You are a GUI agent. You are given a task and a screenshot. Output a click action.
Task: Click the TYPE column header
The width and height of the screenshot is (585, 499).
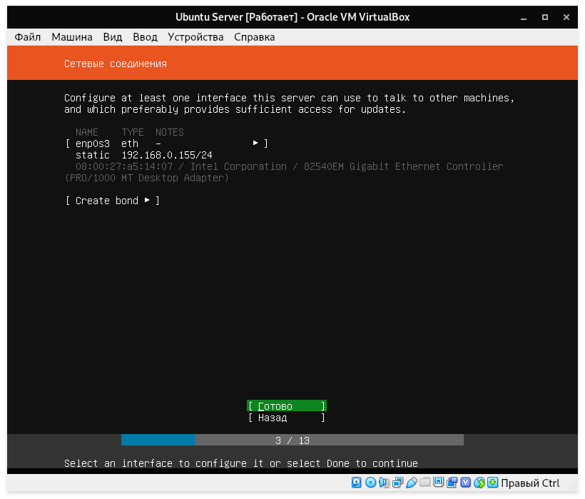click(x=133, y=133)
